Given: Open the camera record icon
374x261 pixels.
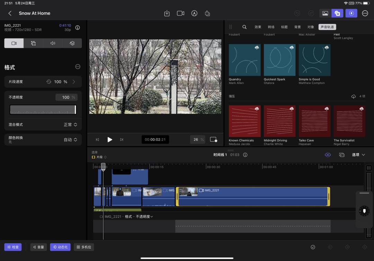Looking at the screenshot, I should [x=180, y=13].
